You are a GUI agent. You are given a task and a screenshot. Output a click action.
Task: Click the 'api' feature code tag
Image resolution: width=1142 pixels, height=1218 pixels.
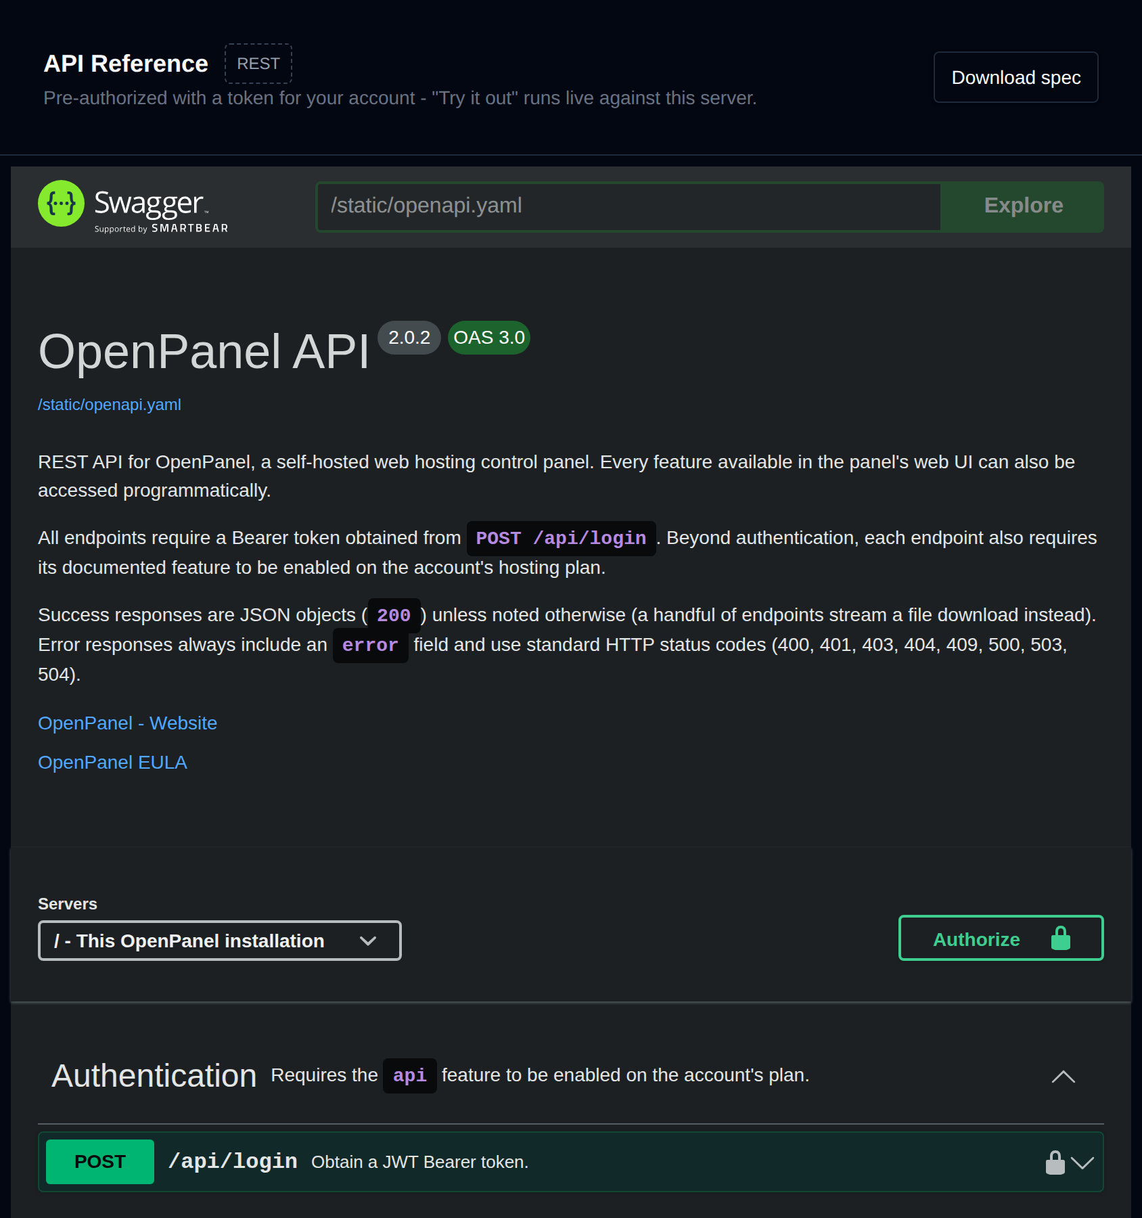[x=410, y=1076]
